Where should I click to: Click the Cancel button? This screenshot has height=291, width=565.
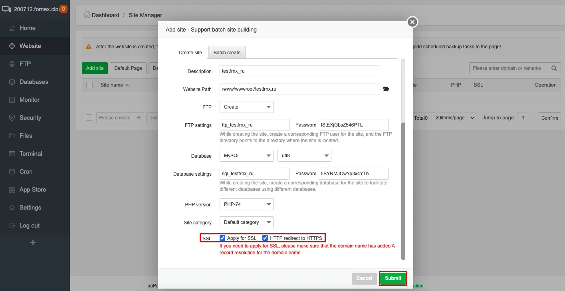(364, 278)
